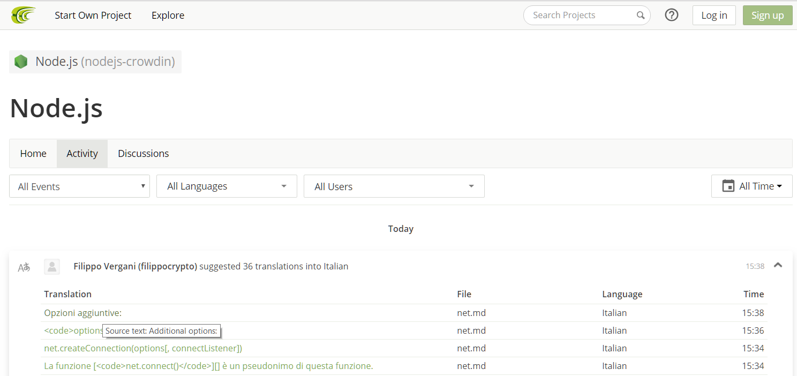The height and width of the screenshot is (376, 797).
Task: Click the net.createConnection translation entry
Action: click(x=143, y=348)
